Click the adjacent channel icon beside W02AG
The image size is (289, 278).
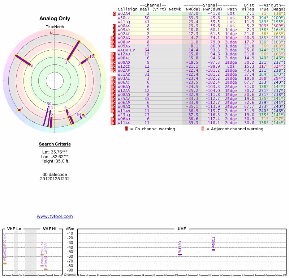tap(112, 38)
